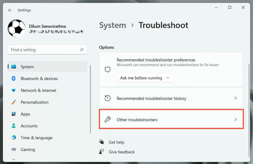This screenshot has width=253, height=164.
Task: Click the Gaming controller icon
Action: click(13, 149)
